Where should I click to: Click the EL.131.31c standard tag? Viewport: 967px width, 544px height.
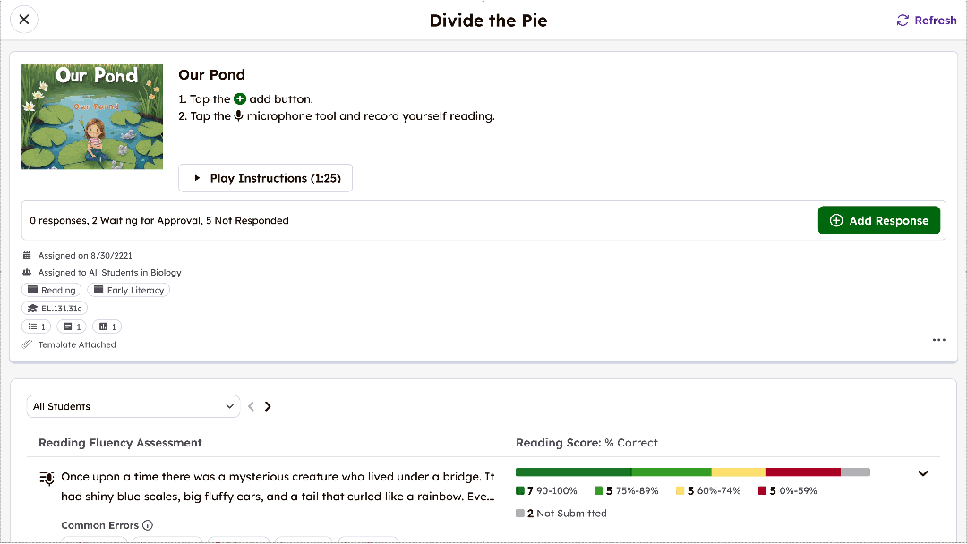(55, 309)
